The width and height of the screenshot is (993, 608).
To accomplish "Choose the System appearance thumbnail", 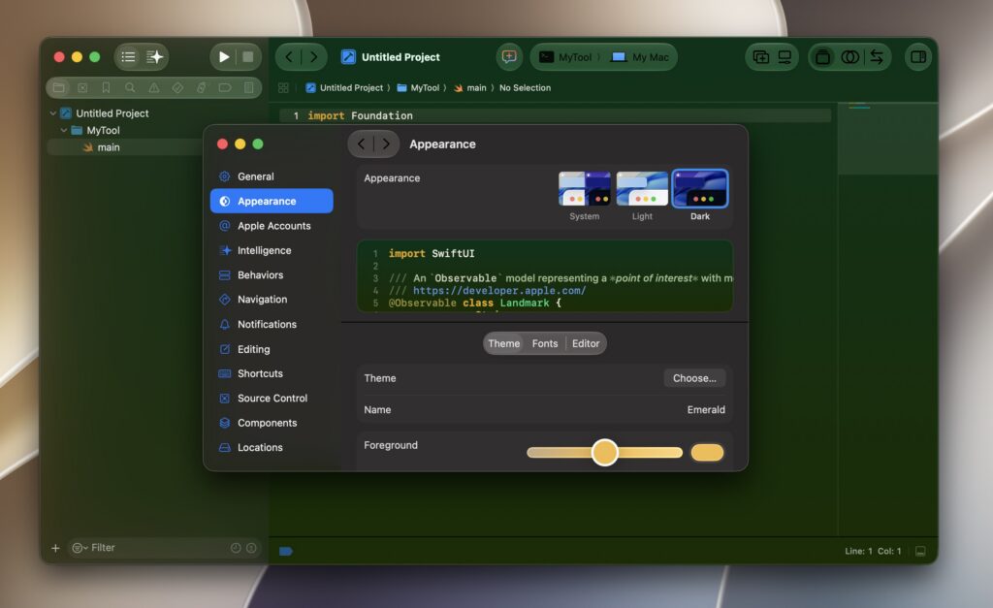I will tap(584, 189).
